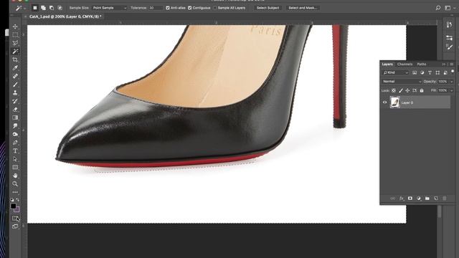Select the Crop tool
The image size is (459, 258).
(x=15, y=59)
